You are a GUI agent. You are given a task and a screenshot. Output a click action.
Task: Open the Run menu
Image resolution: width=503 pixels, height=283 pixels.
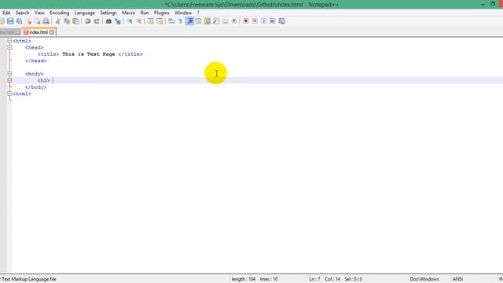145,13
